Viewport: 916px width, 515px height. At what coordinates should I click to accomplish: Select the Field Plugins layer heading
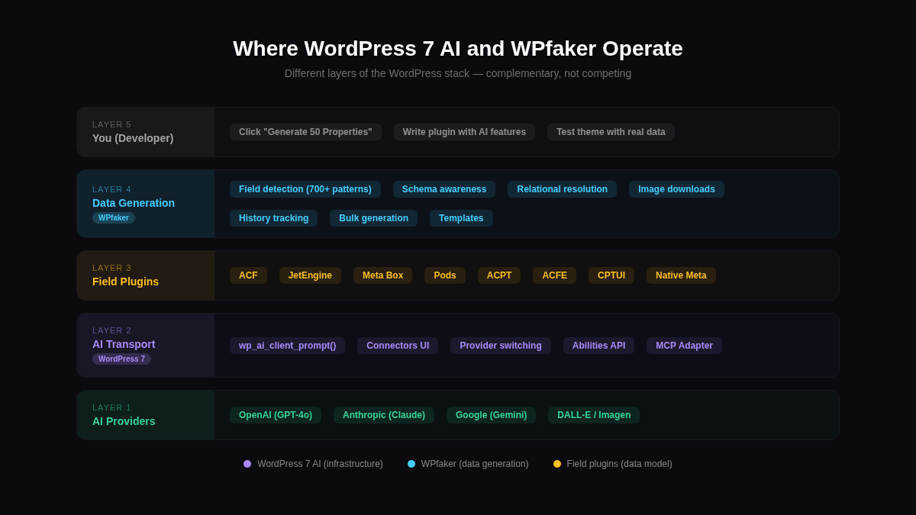pyautogui.click(x=125, y=282)
